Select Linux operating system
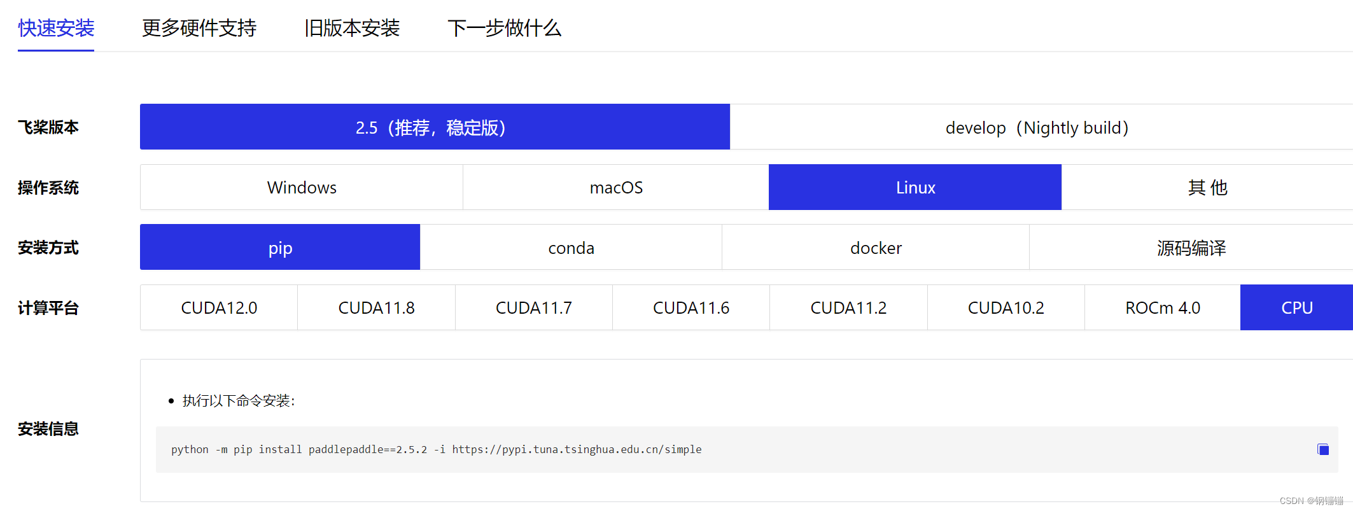This screenshot has width=1353, height=511. (915, 187)
